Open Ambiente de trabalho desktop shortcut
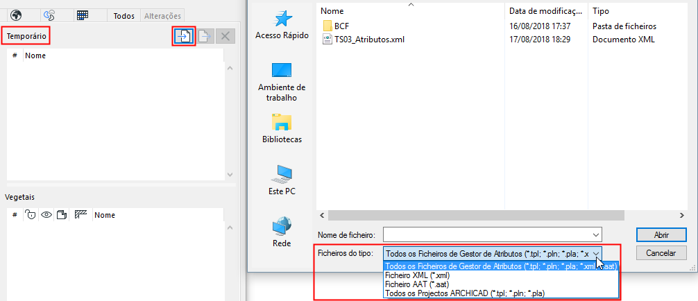Screen dimensions: 698x301 point(282,82)
